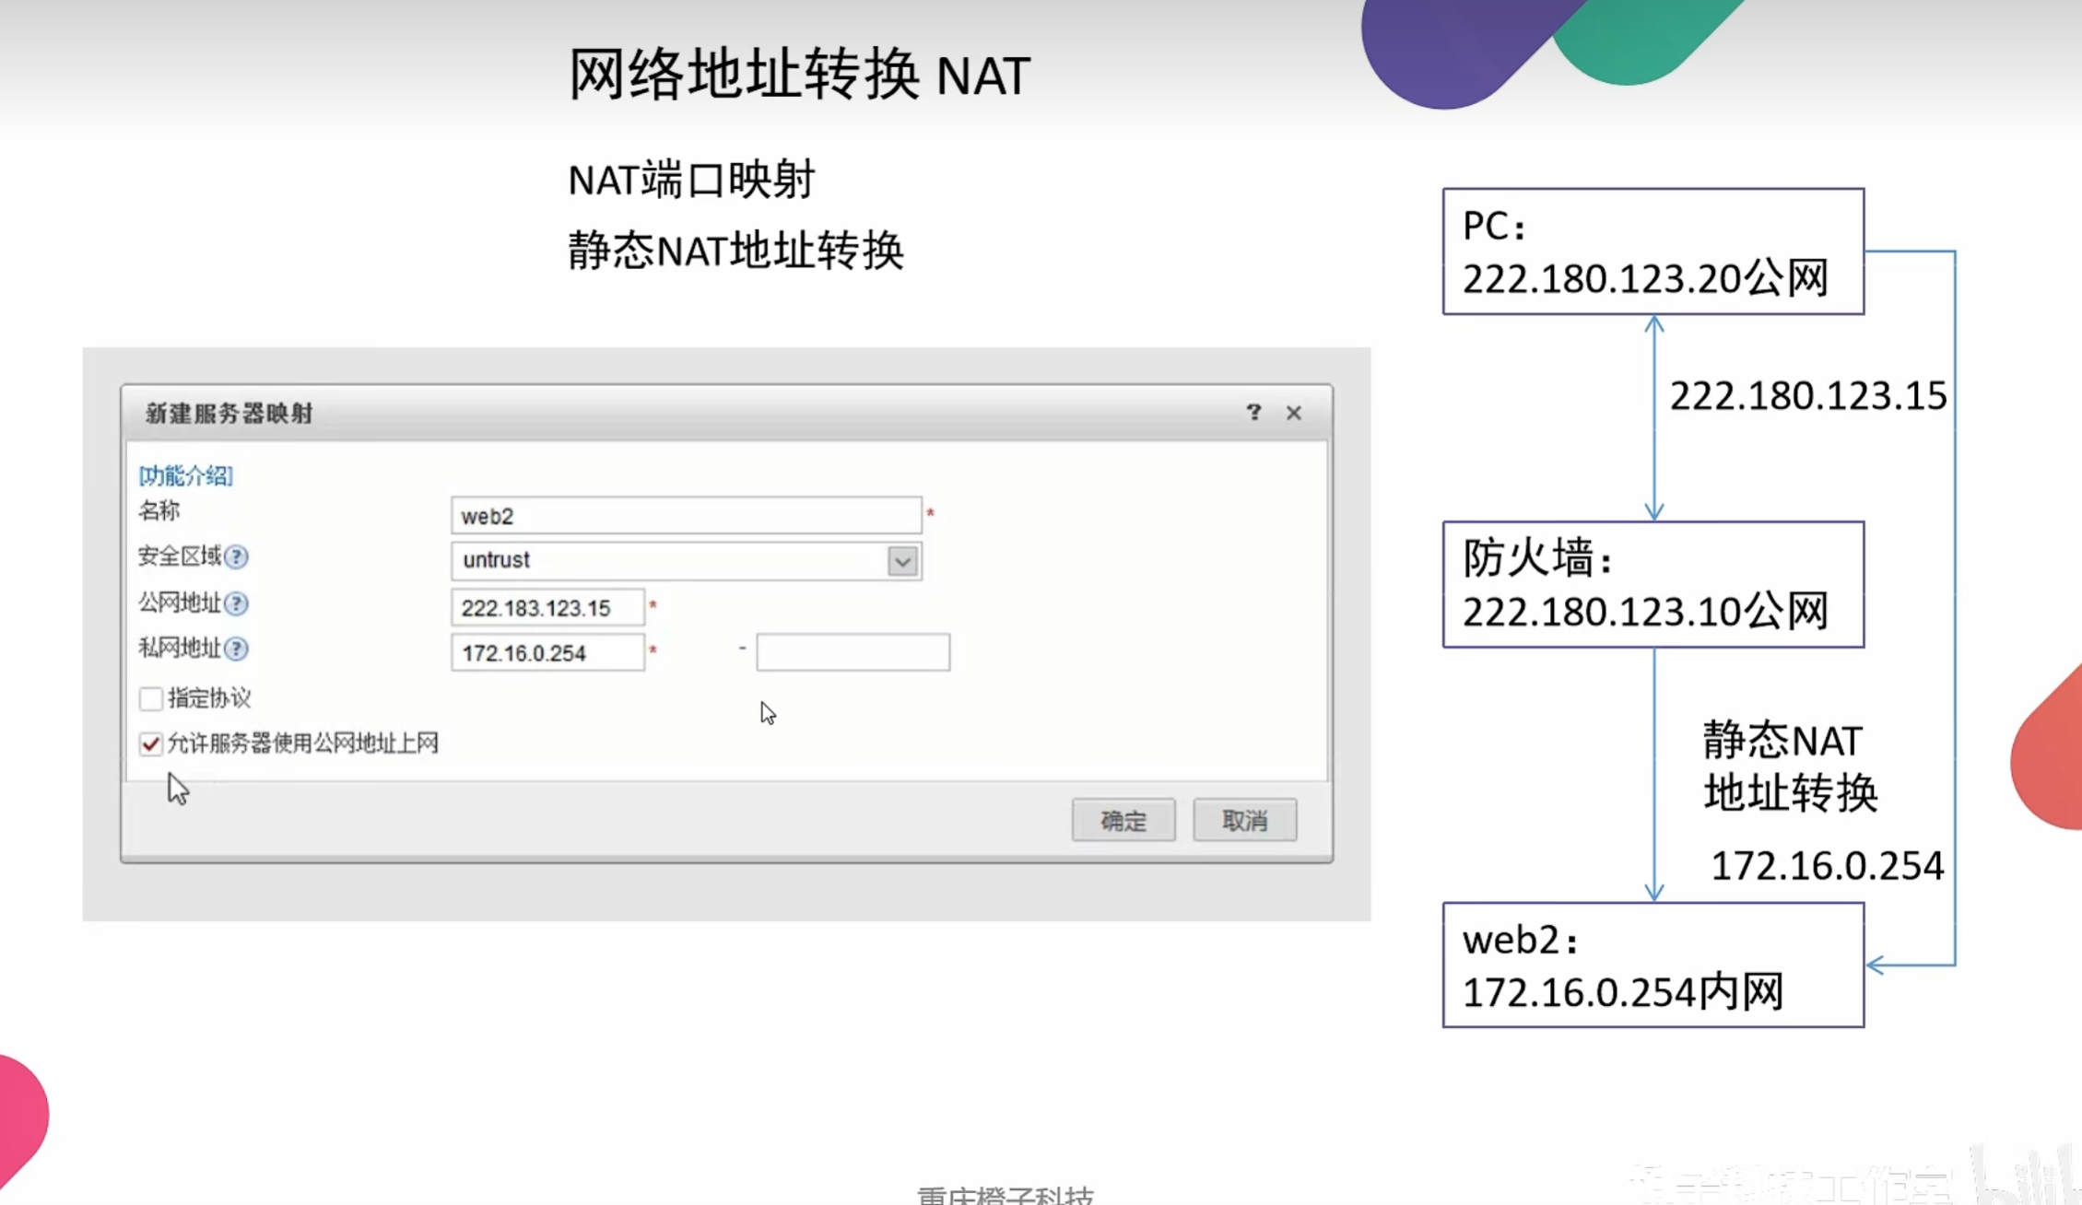Click the help icon beside 私网地址
Viewport: 2082px width, 1205px height.
coord(236,649)
